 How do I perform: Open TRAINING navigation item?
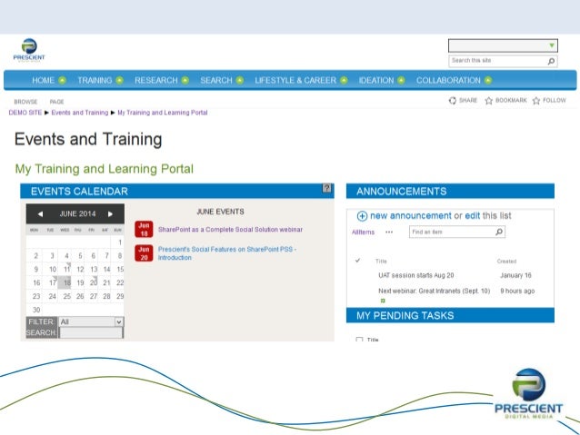[x=95, y=80]
